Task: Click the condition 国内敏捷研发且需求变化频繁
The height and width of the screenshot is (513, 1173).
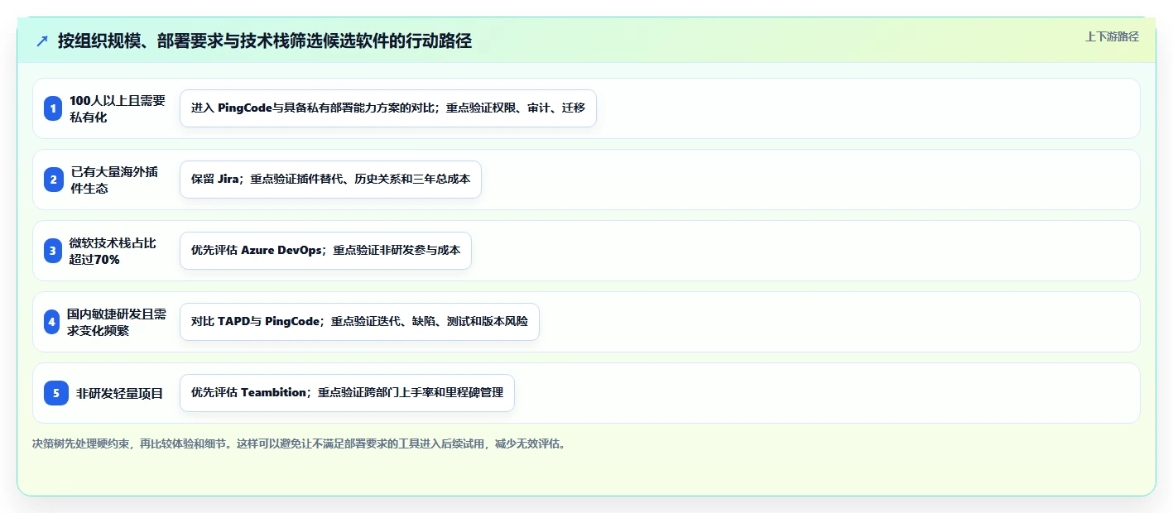Action: [x=117, y=322]
